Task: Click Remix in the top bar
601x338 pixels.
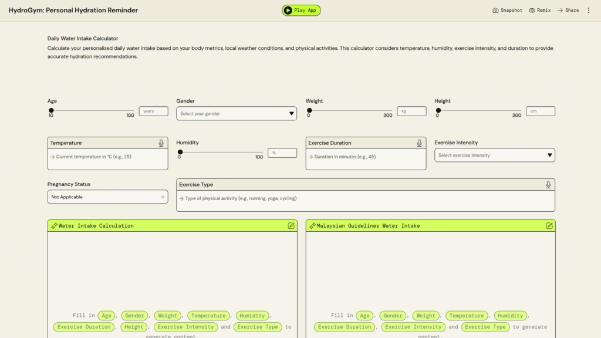Action: tap(539, 10)
